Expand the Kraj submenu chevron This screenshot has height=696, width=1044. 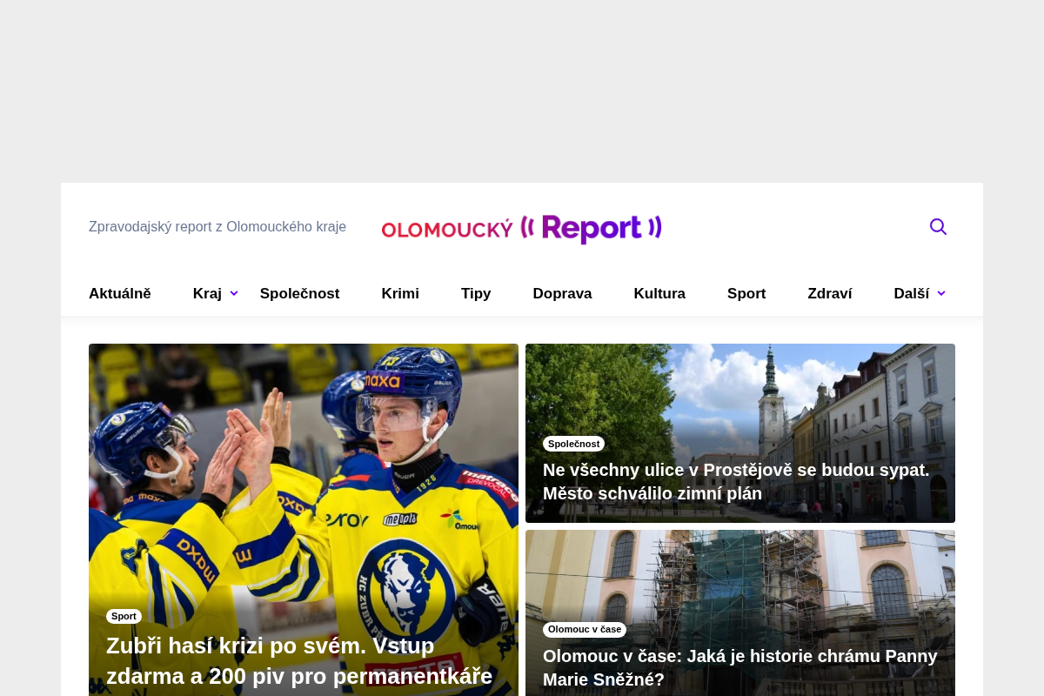(x=234, y=293)
